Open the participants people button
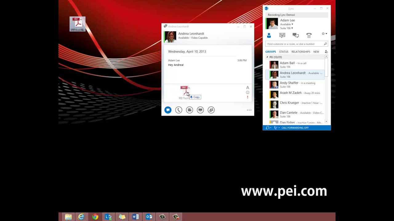The width and height of the screenshot is (394, 221). [x=211, y=110]
